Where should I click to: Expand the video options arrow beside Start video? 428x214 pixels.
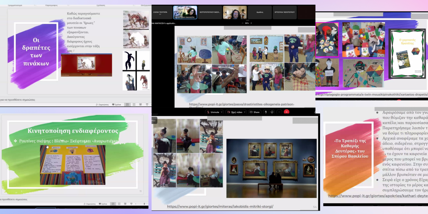point(245,112)
